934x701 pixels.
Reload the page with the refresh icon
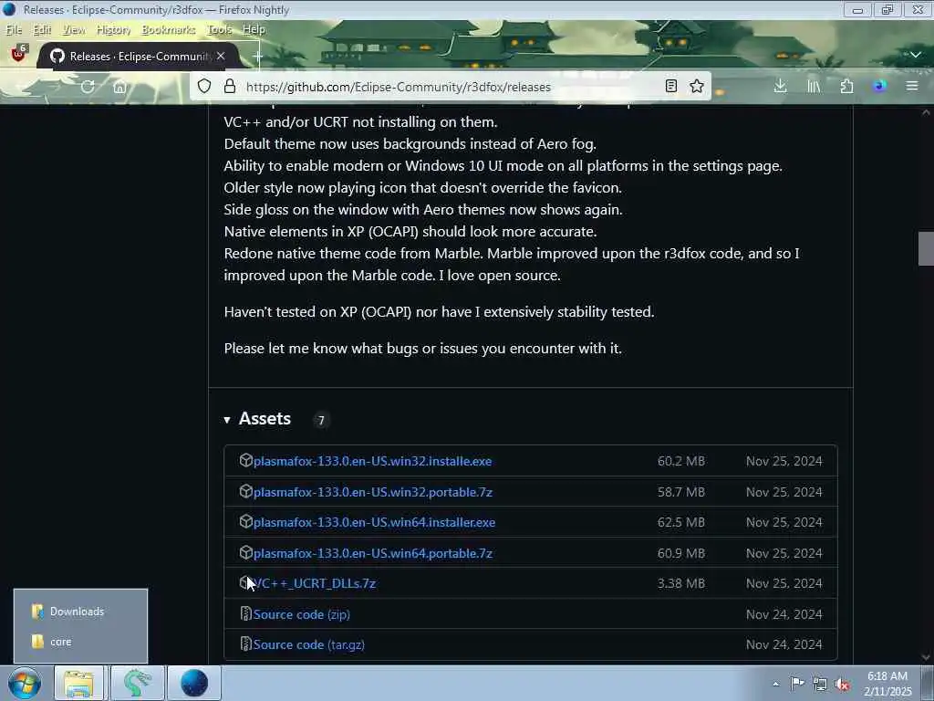pos(88,87)
